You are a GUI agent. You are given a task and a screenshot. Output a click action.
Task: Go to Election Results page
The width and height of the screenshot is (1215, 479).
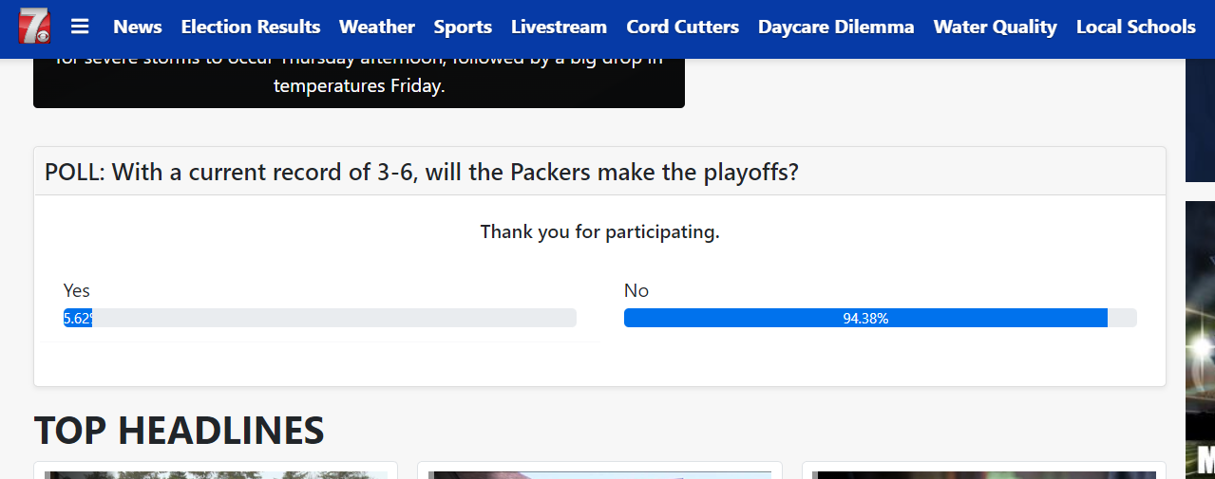tap(251, 27)
